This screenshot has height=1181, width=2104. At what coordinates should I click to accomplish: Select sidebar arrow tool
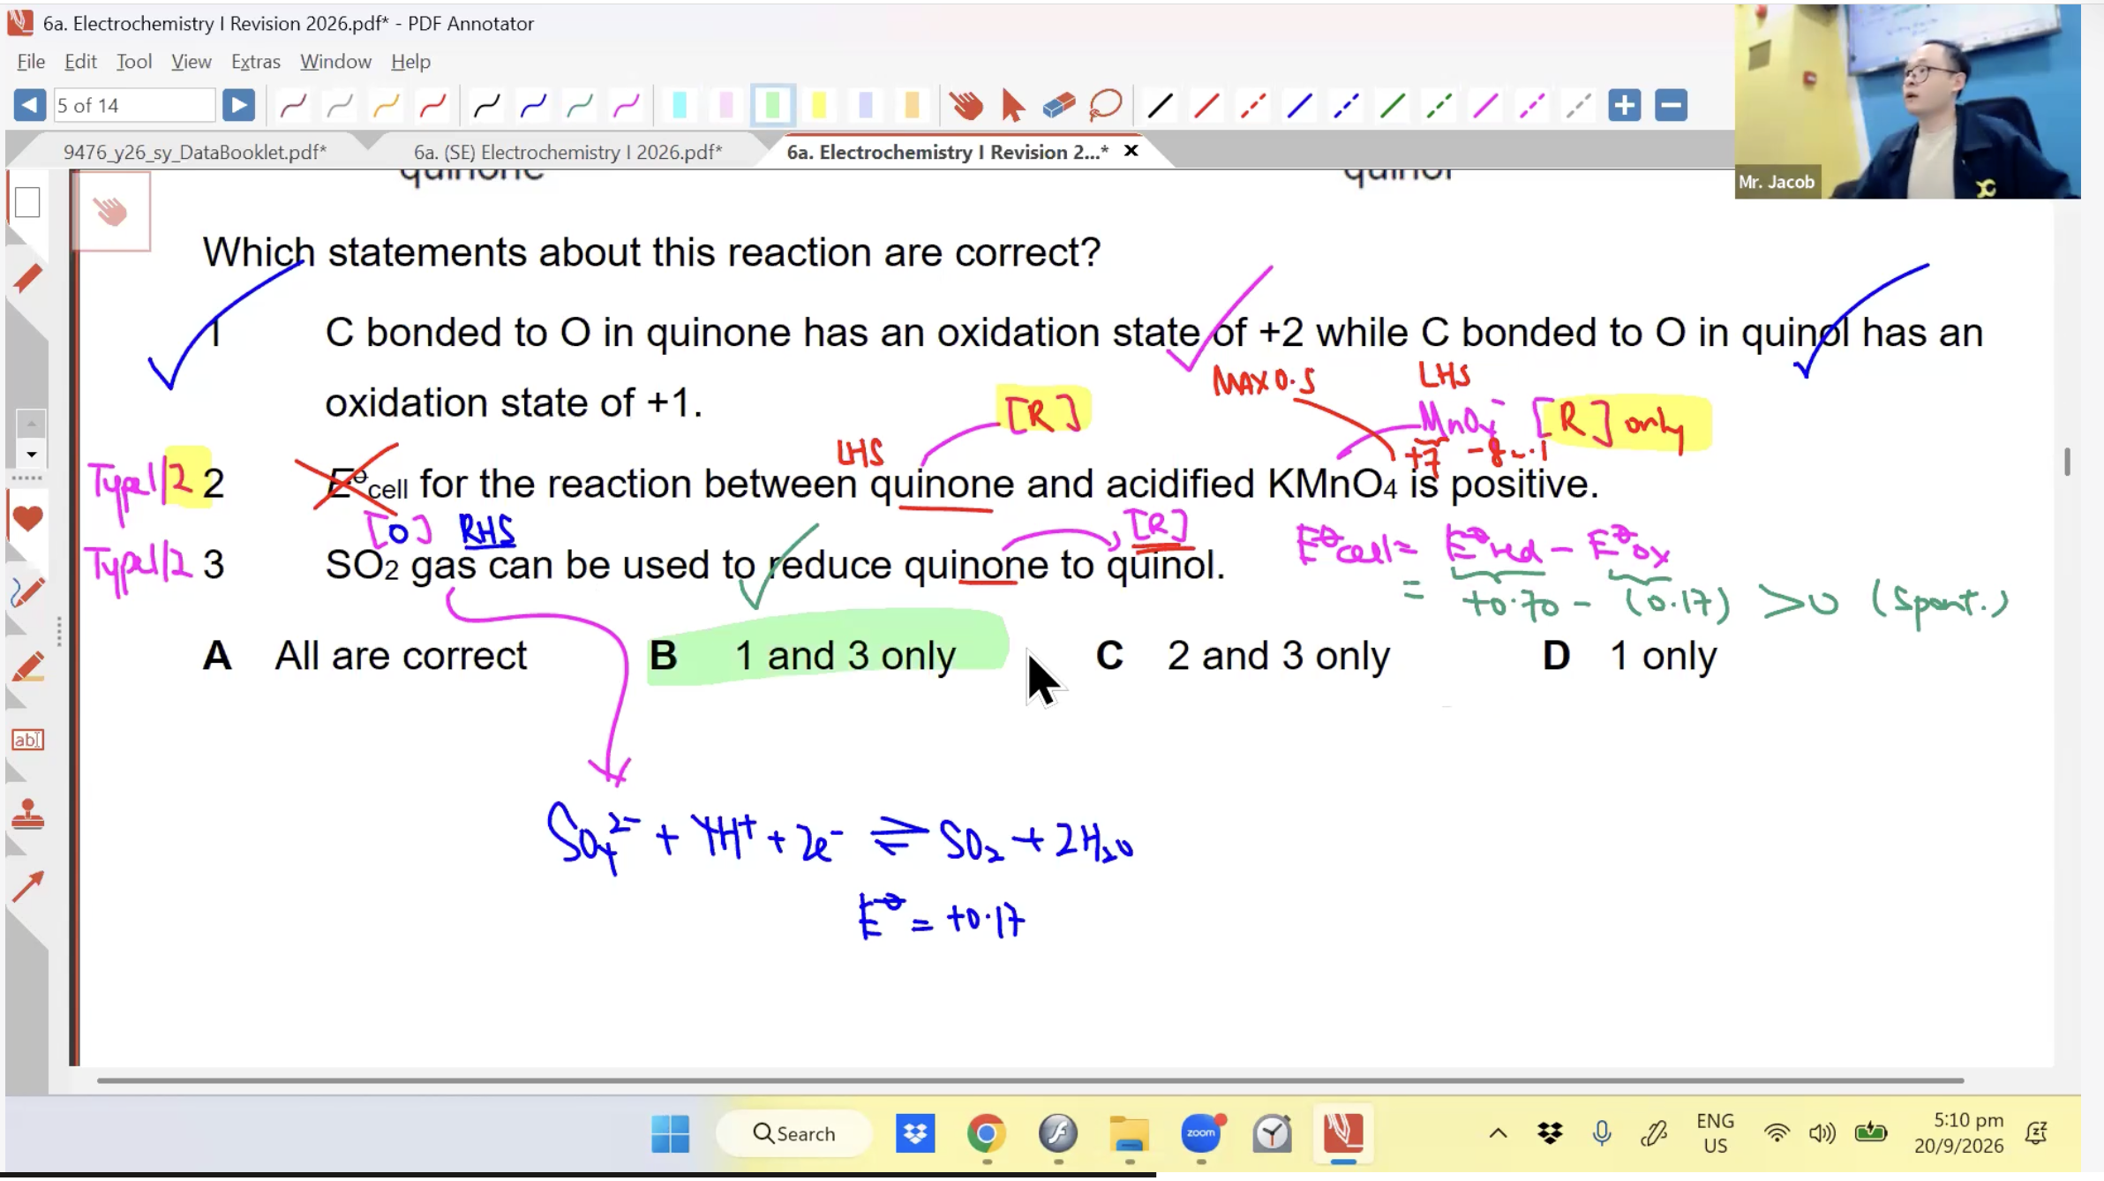coord(27,887)
